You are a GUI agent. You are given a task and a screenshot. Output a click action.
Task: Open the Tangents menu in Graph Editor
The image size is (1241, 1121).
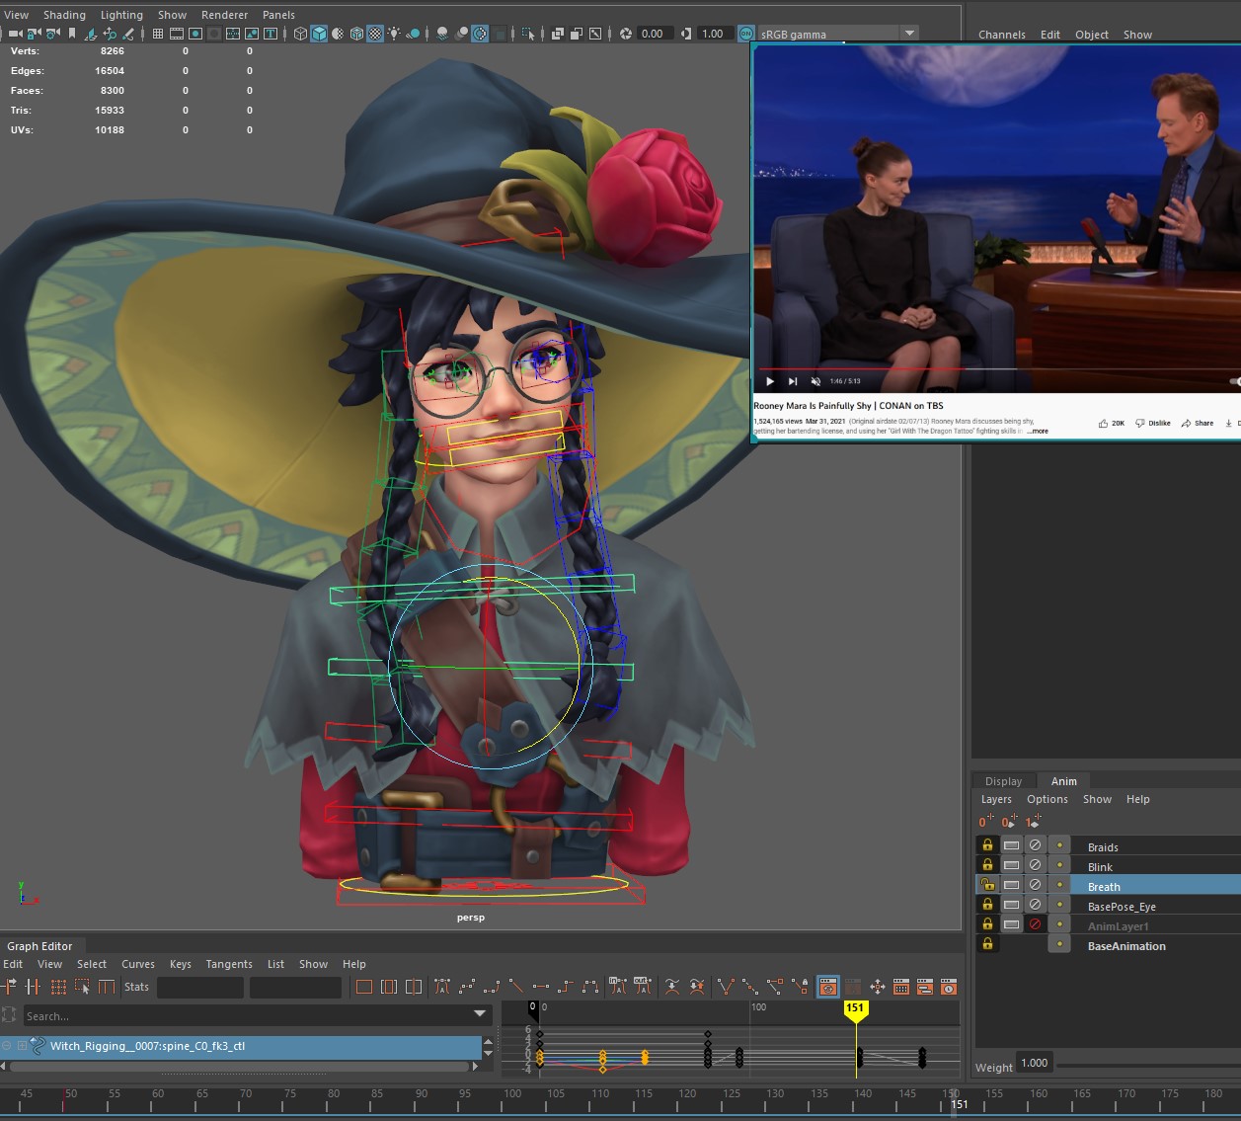229,964
